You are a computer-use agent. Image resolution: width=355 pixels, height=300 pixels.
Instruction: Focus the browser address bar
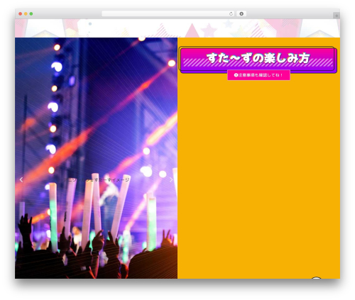(x=168, y=14)
